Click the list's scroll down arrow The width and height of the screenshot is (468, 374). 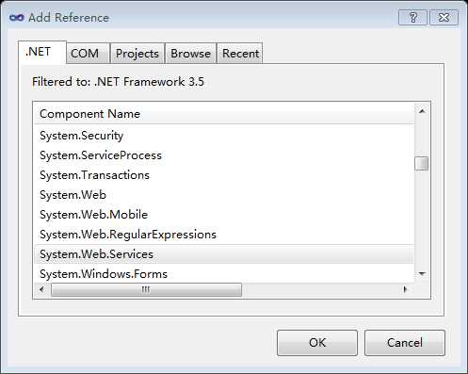pyautogui.click(x=422, y=274)
